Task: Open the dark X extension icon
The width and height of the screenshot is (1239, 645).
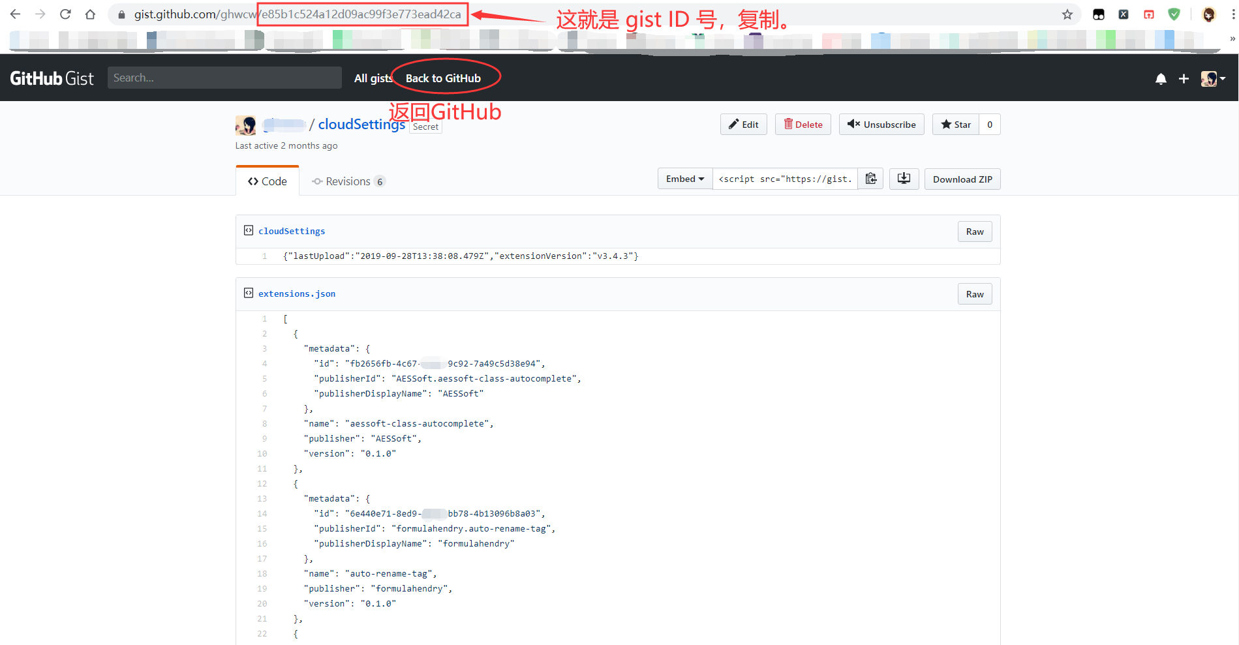Action: [1124, 14]
